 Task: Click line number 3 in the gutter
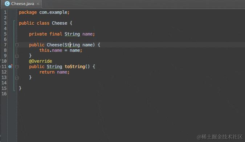5,23
